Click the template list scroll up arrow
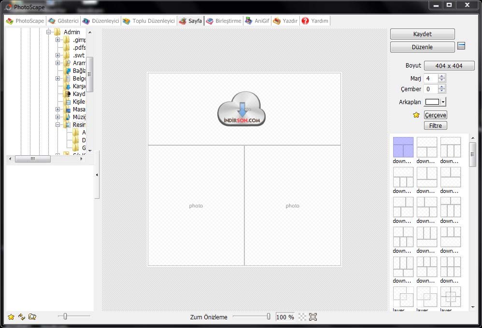This screenshot has width=482, height=328. 473,138
